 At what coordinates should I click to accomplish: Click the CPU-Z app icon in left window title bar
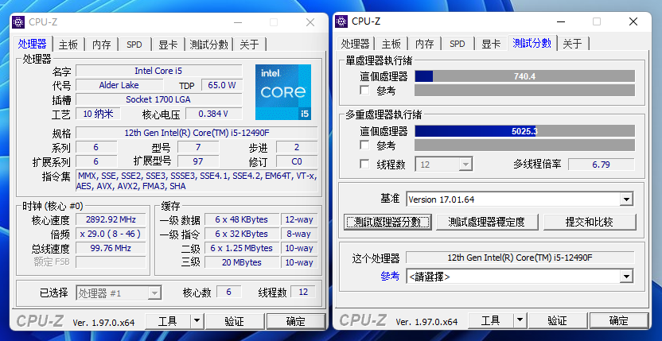tap(18, 22)
